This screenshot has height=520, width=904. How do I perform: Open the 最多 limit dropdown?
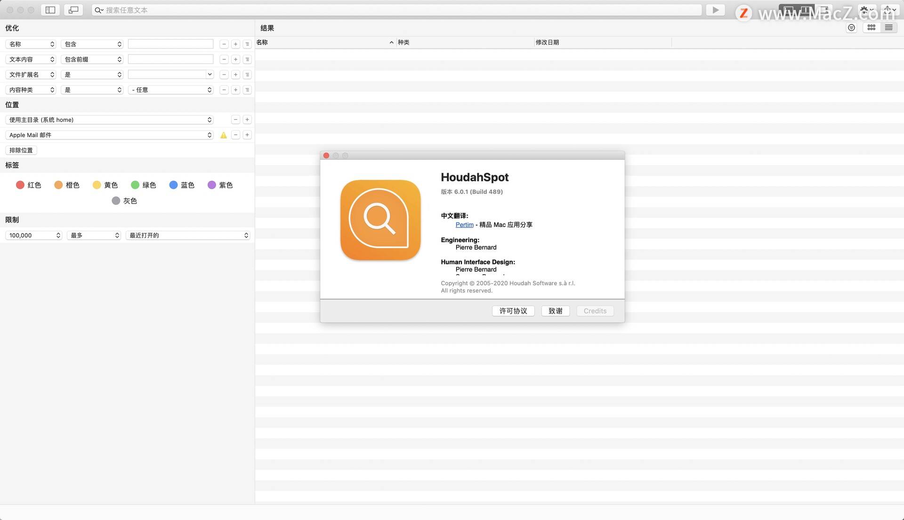[94, 235]
